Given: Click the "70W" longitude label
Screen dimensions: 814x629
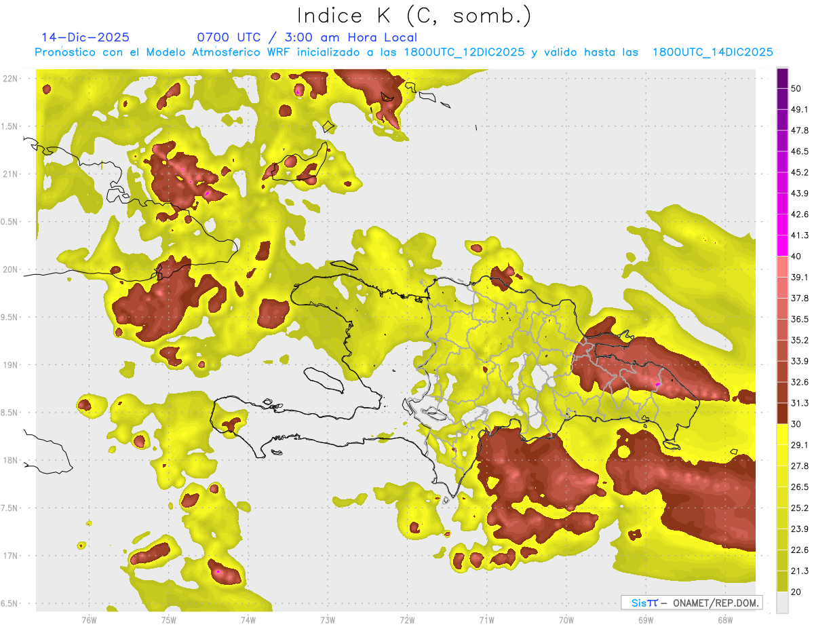Looking at the screenshot, I should [566, 620].
